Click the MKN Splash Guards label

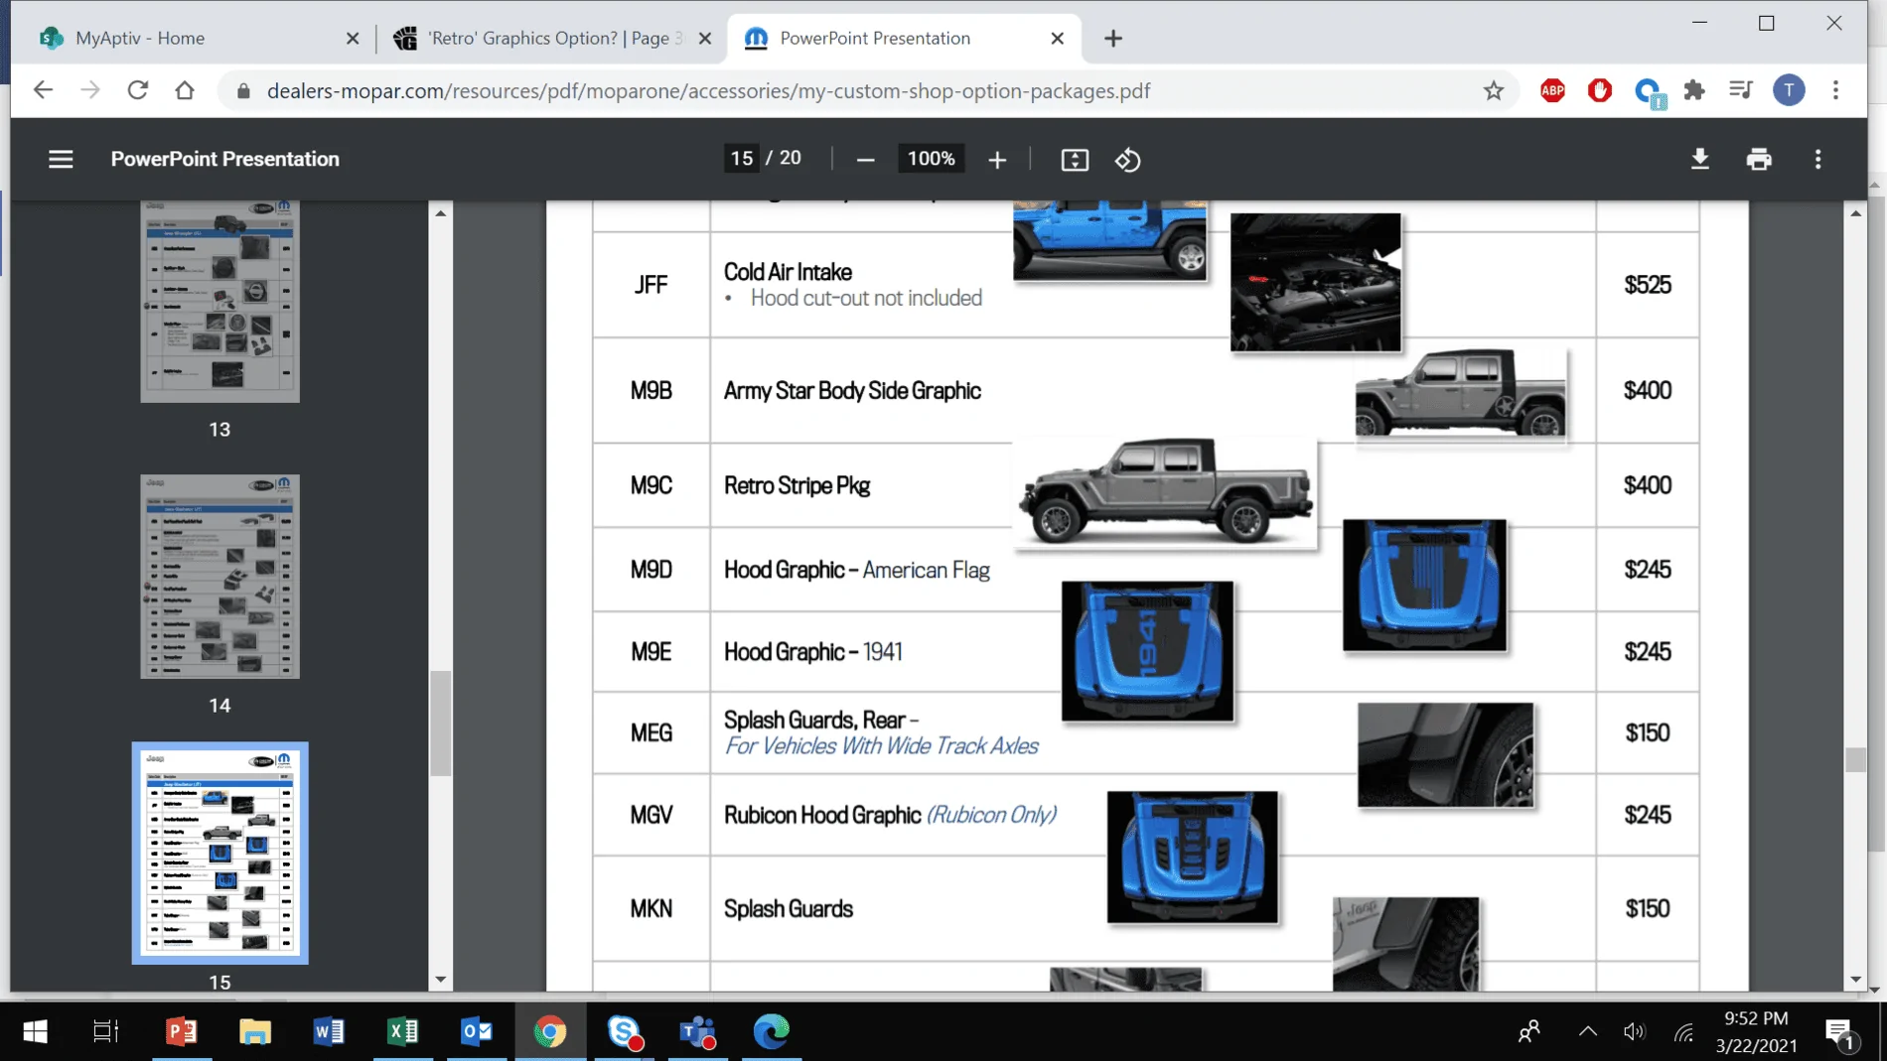789,909
